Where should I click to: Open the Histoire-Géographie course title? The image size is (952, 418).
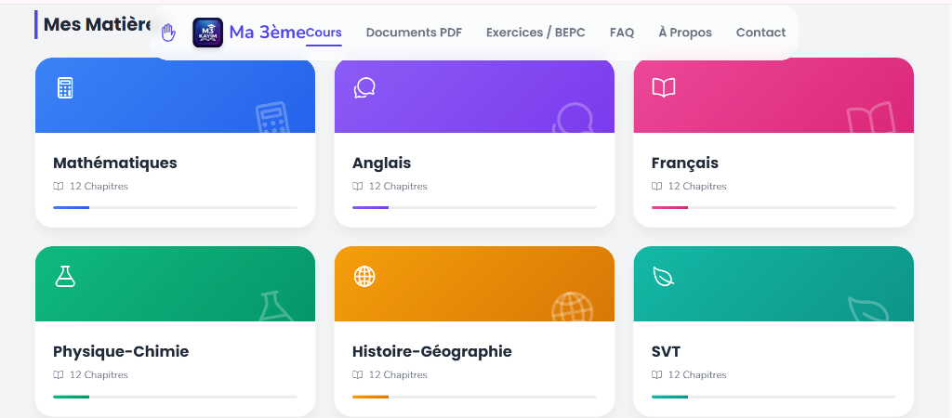click(431, 351)
